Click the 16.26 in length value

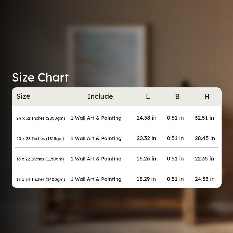pos(146,158)
